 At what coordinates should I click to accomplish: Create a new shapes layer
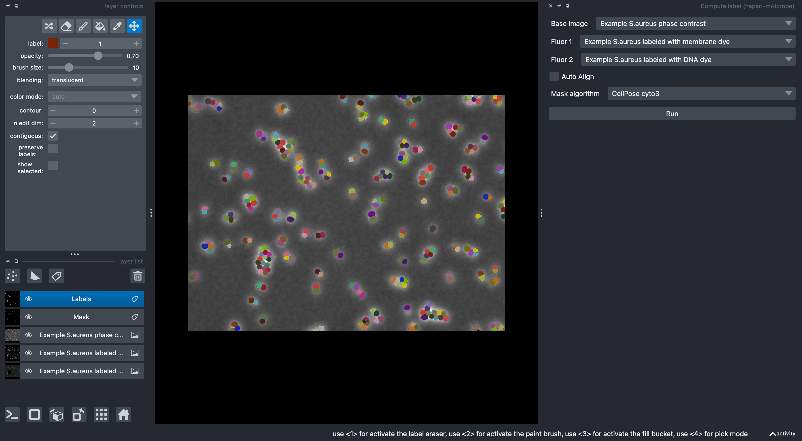click(x=34, y=276)
